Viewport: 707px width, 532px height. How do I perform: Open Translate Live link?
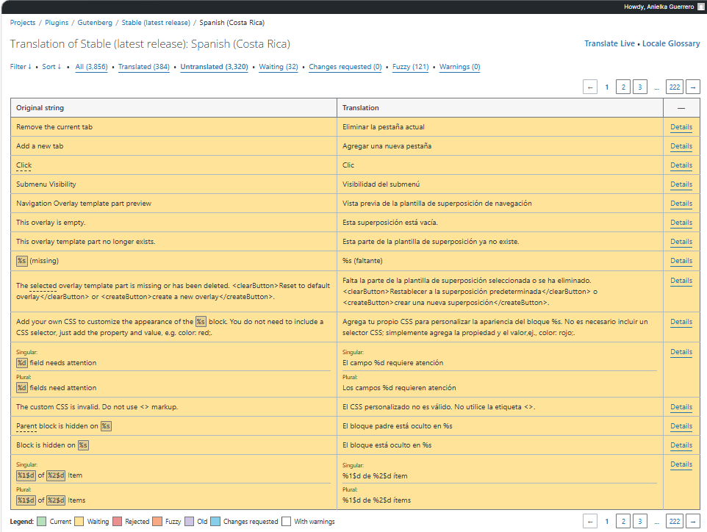(x=609, y=44)
